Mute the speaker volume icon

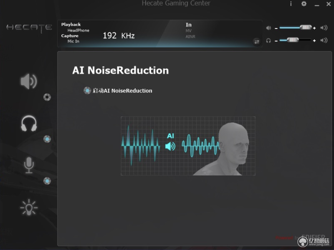point(268,28)
